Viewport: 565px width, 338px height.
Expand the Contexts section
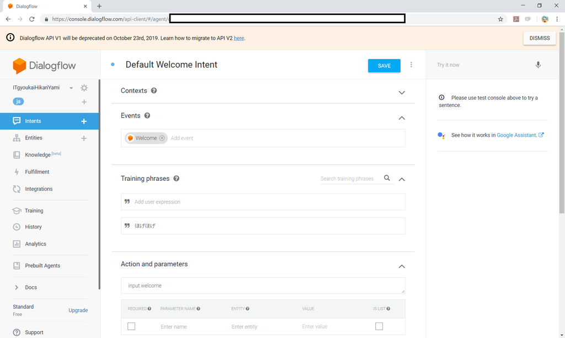402,93
